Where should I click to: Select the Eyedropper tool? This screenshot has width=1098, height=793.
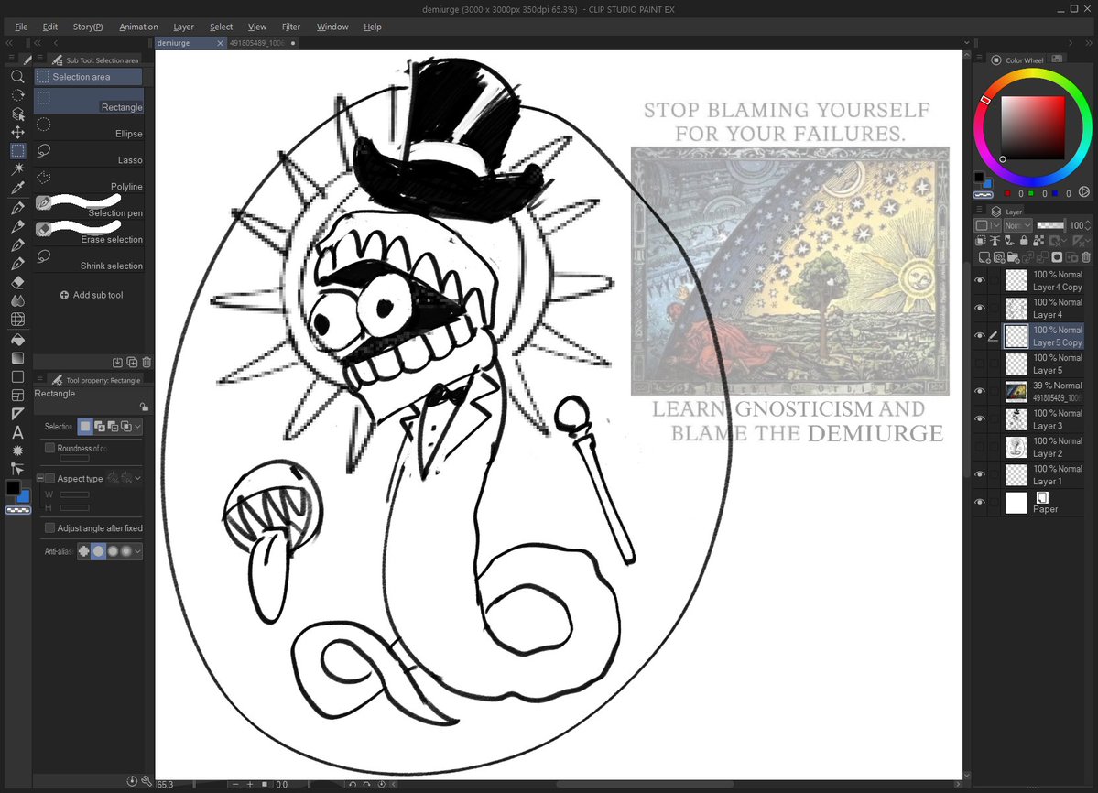17,187
